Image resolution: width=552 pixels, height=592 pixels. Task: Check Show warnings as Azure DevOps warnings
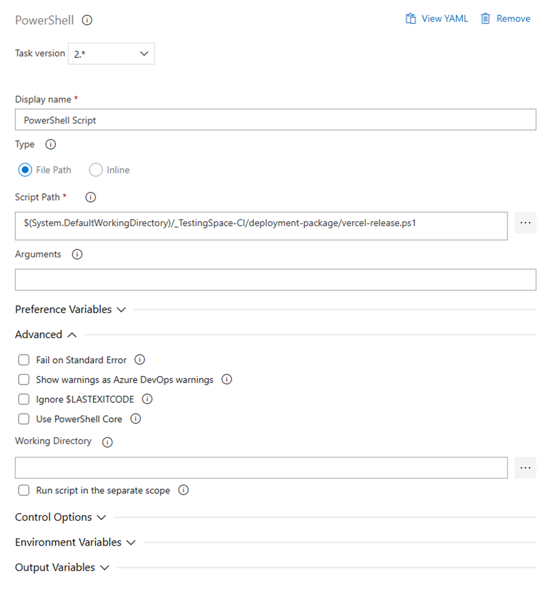tap(24, 380)
